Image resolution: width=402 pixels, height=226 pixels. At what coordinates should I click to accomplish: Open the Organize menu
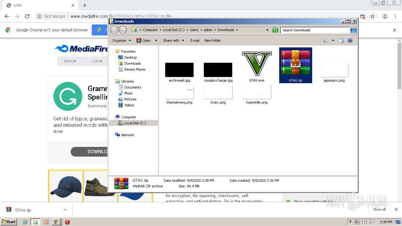click(x=122, y=40)
